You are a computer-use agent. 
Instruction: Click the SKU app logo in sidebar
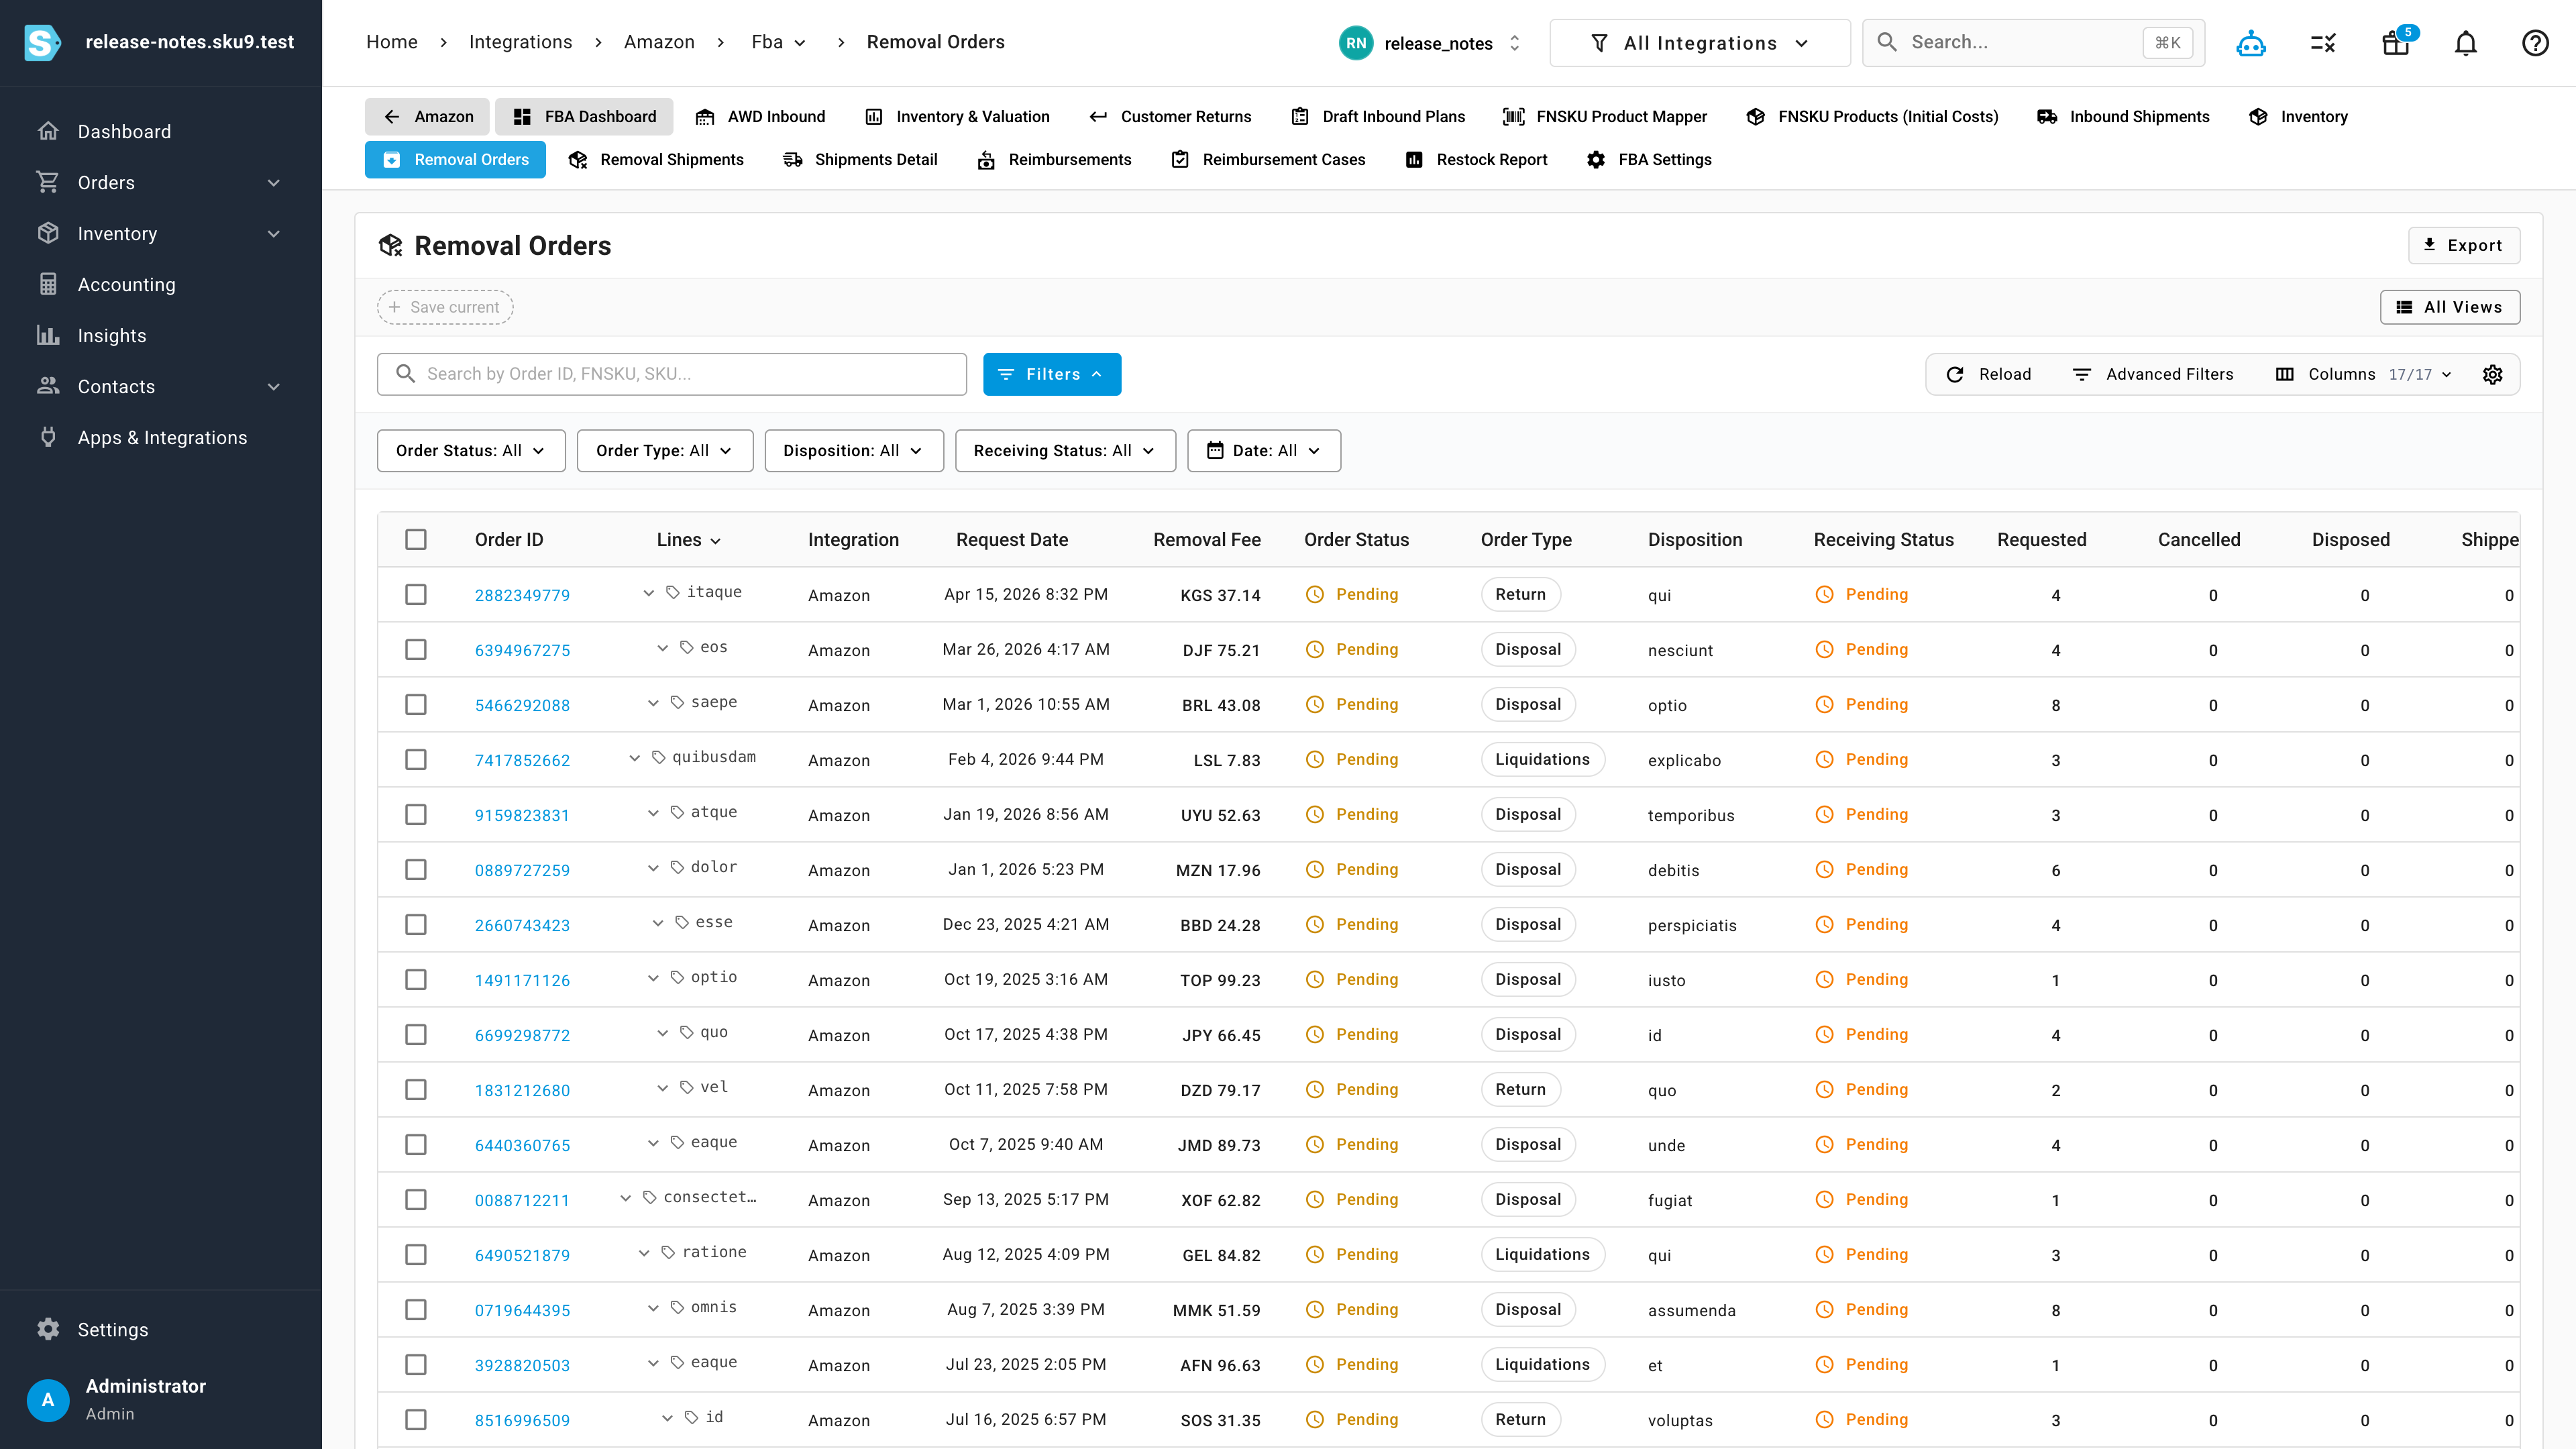pos(42,42)
